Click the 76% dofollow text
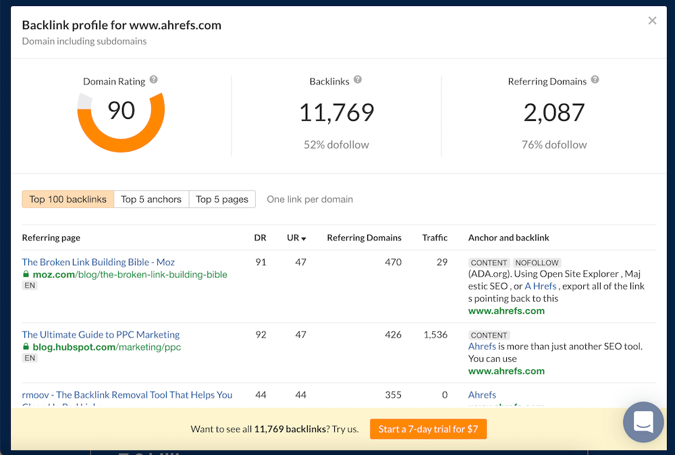Image resolution: width=675 pixels, height=455 pixels. pos(554,144)
